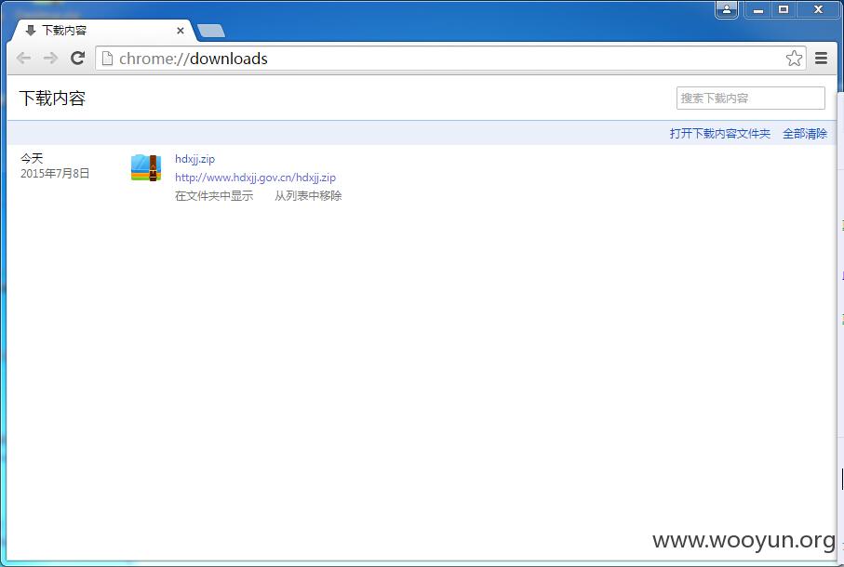Click the forward navigation arrow
Screen dimensions: 844x567
coord(50,58)
